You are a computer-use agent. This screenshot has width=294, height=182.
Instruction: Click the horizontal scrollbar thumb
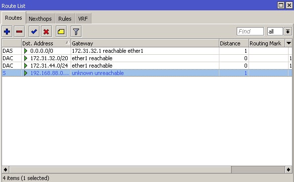tap(121, 170)
